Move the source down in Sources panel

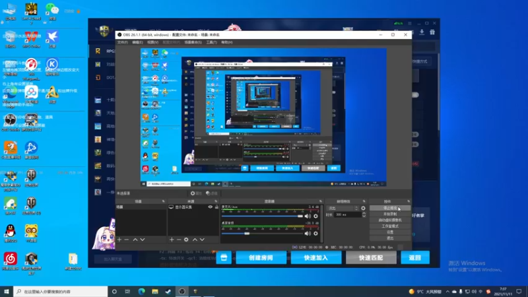coord(202,240)
